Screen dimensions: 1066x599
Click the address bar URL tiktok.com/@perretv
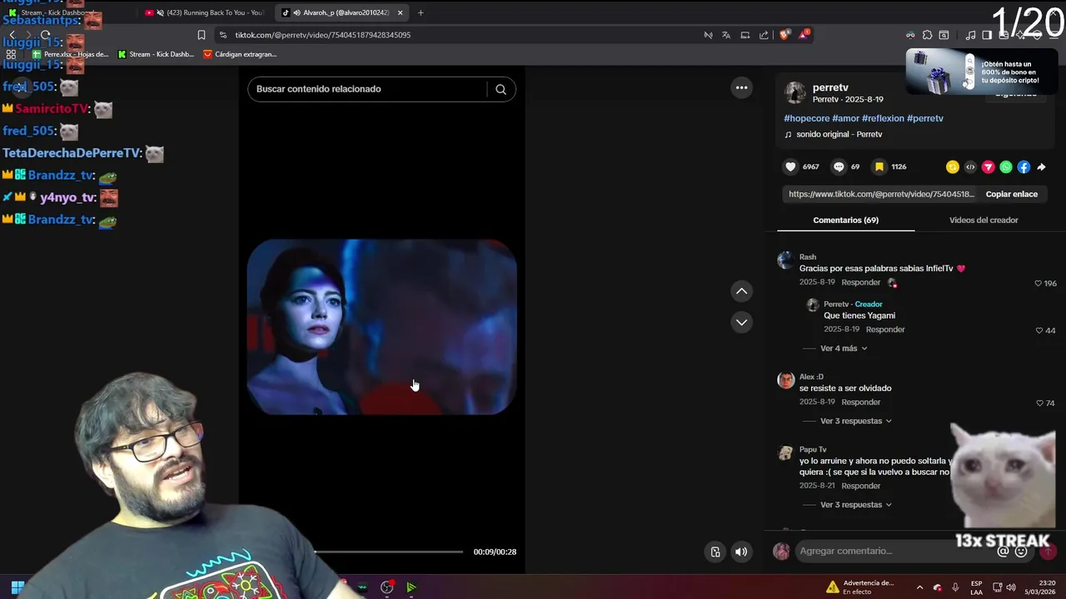(x=322, y=35)
